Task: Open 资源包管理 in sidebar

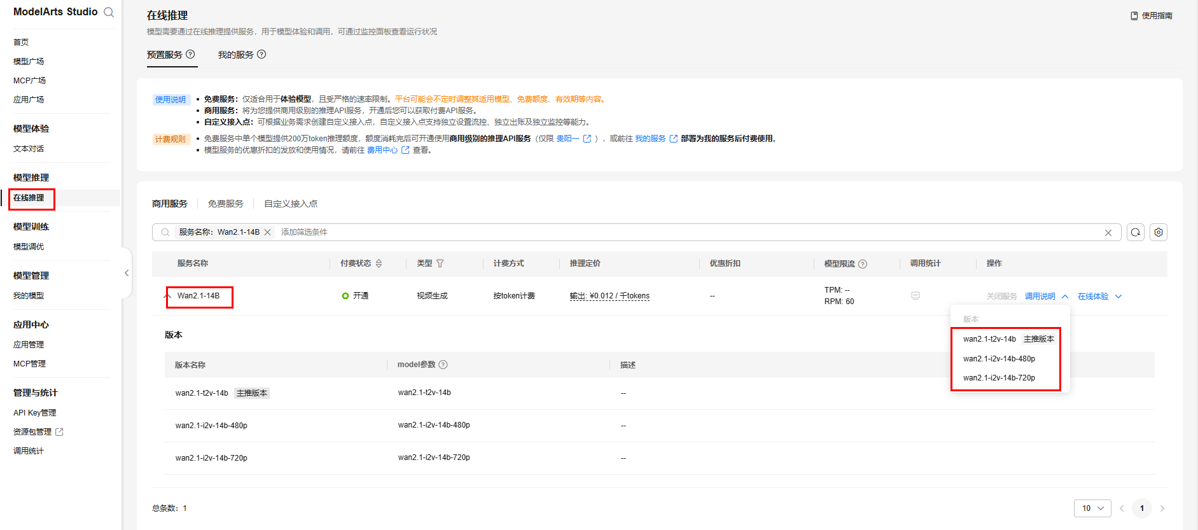Action: pyautogui.click(x=32, y=432)
